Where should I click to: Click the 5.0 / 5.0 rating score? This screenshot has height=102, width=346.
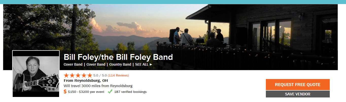pyautogui.click(x=100, y=75)
